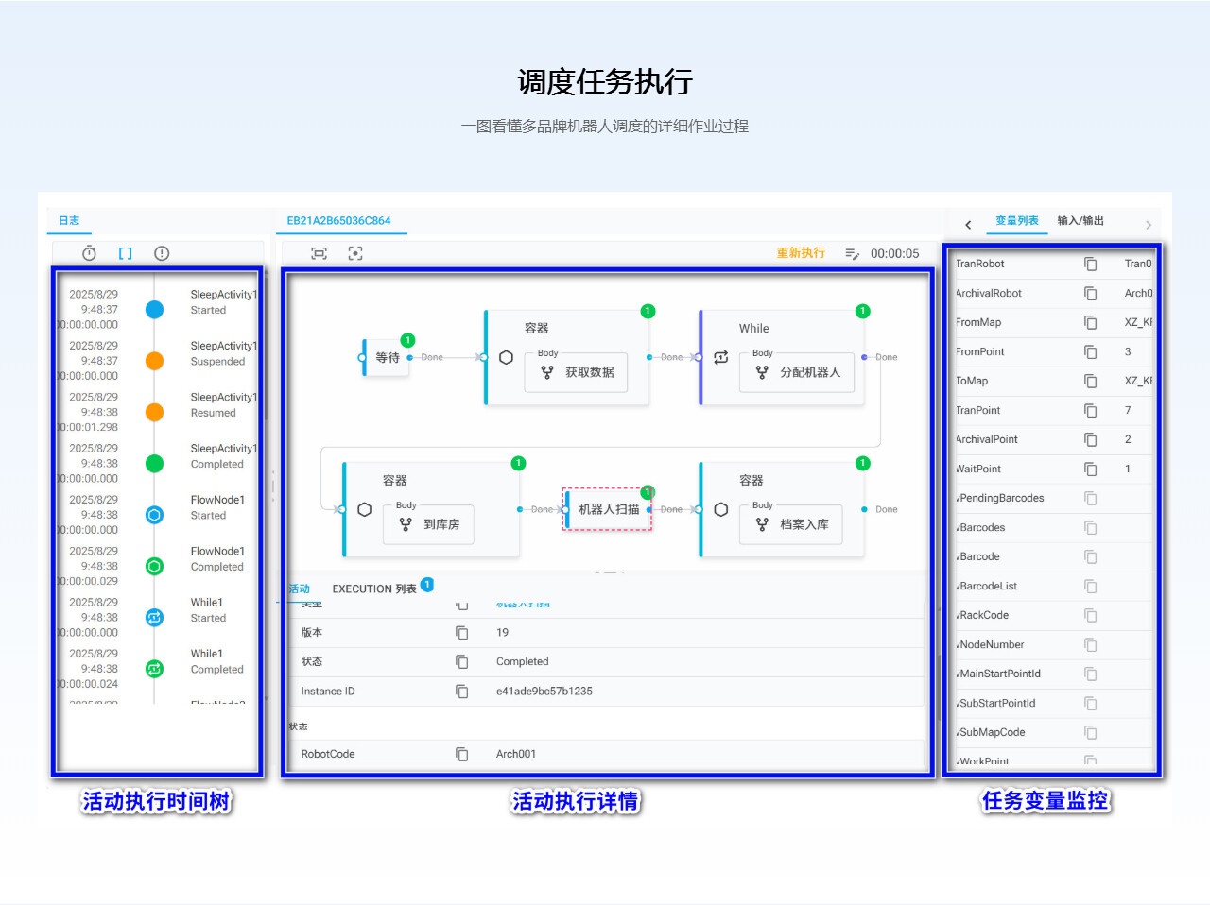The image size is (1210, 905).
Task: Click the blue SleepActivity1 Started timeline dot
Action: 154,309
